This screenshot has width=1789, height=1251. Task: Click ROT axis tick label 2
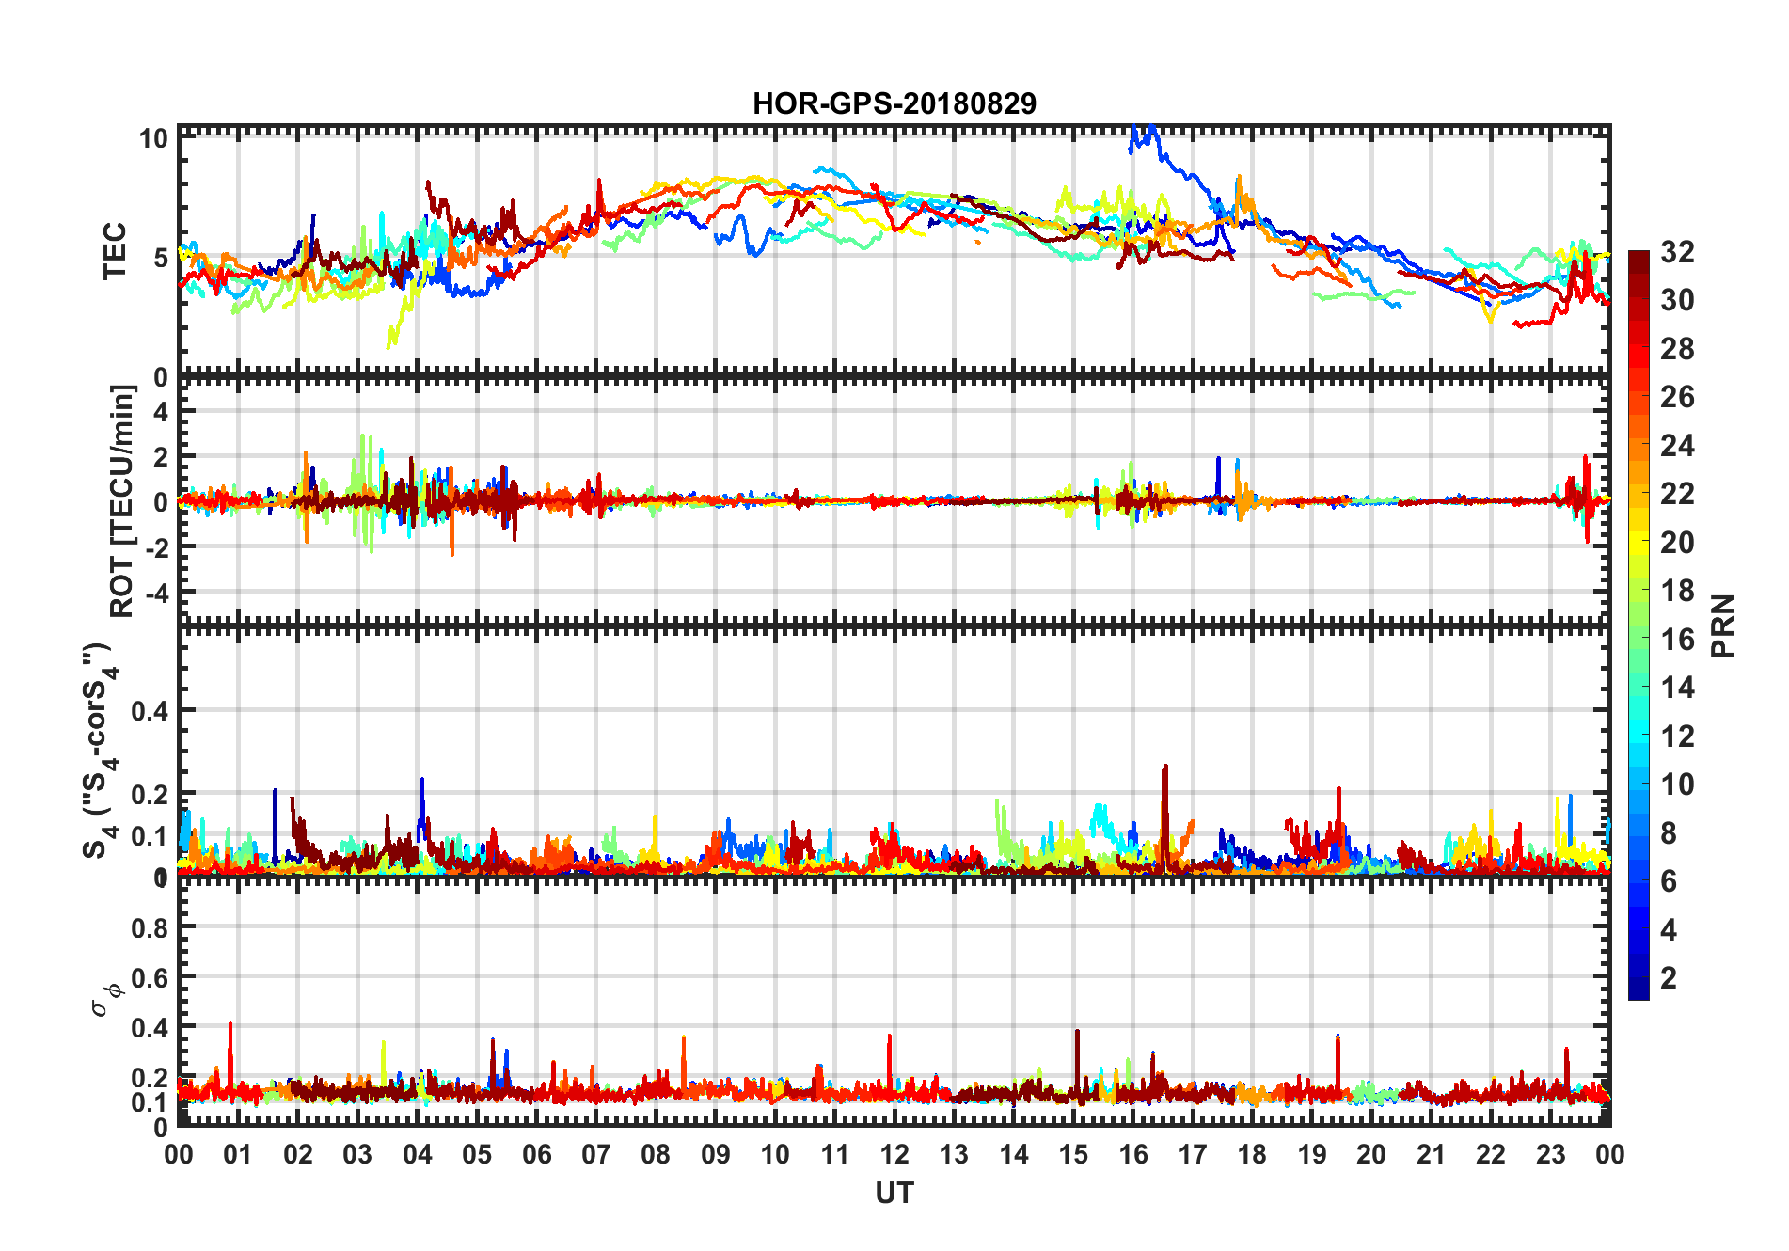161,457
